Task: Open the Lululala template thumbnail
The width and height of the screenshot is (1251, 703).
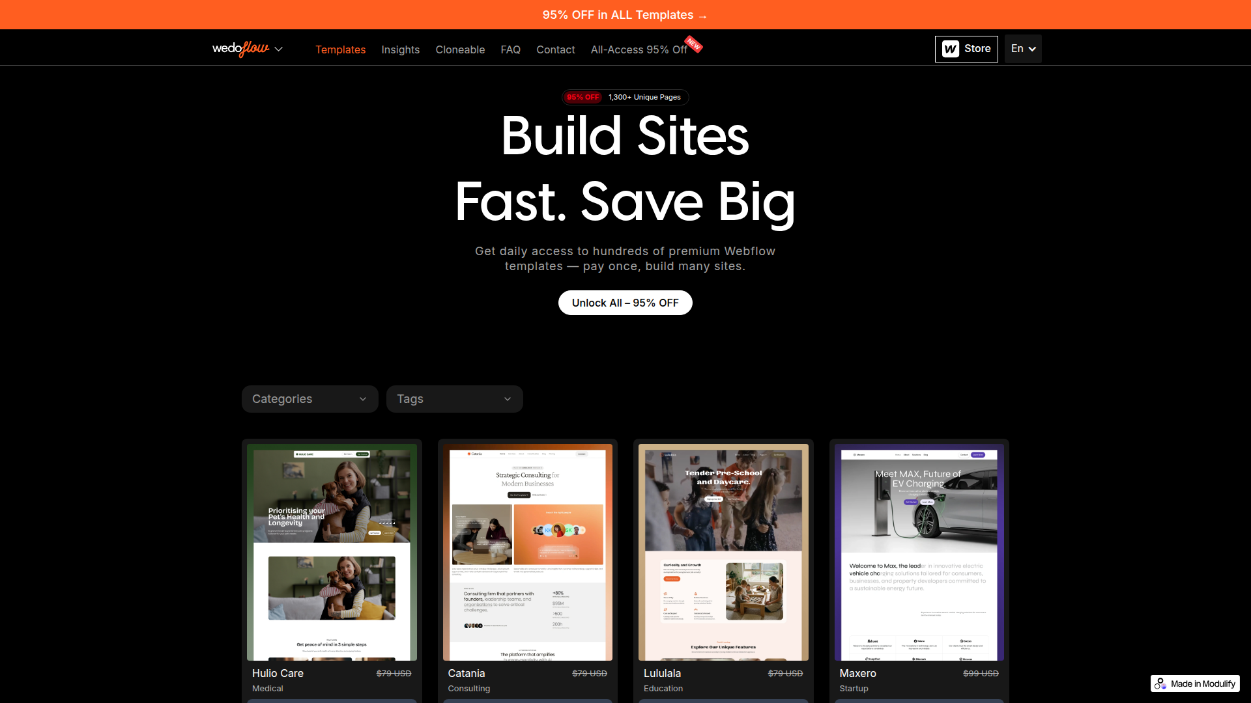Action: pyautogui.click(x=723, y=552)
